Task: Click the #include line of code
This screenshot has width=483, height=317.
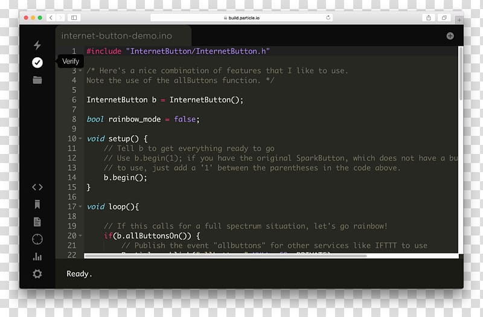Action: click(x=178, y=51)
